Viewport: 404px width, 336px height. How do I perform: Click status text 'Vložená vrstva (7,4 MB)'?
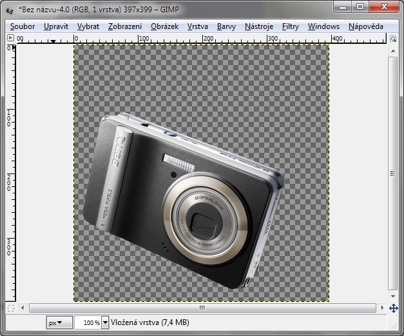[150, 322]
